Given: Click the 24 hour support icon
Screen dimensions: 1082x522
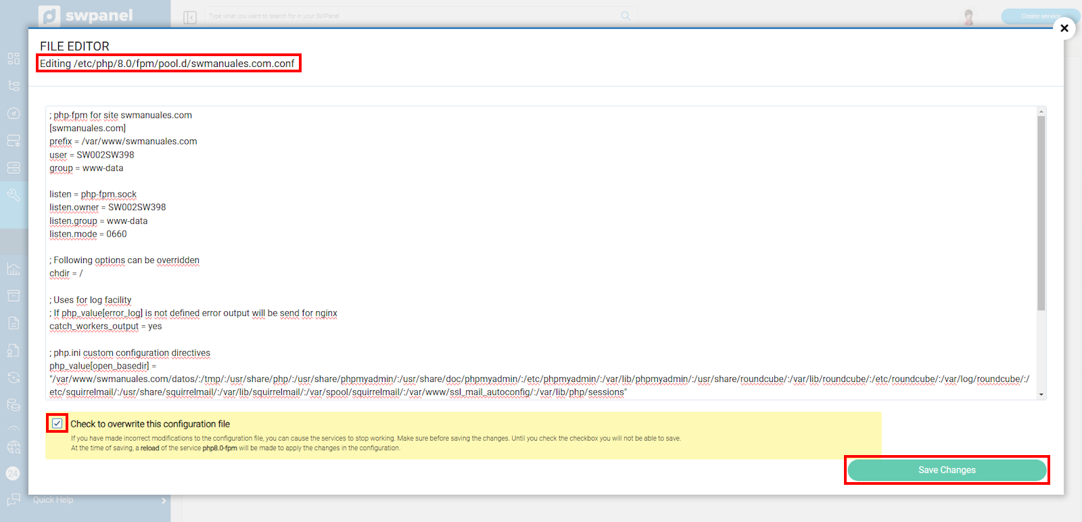Looking at the screenshot, I should [x=13, y=473].
